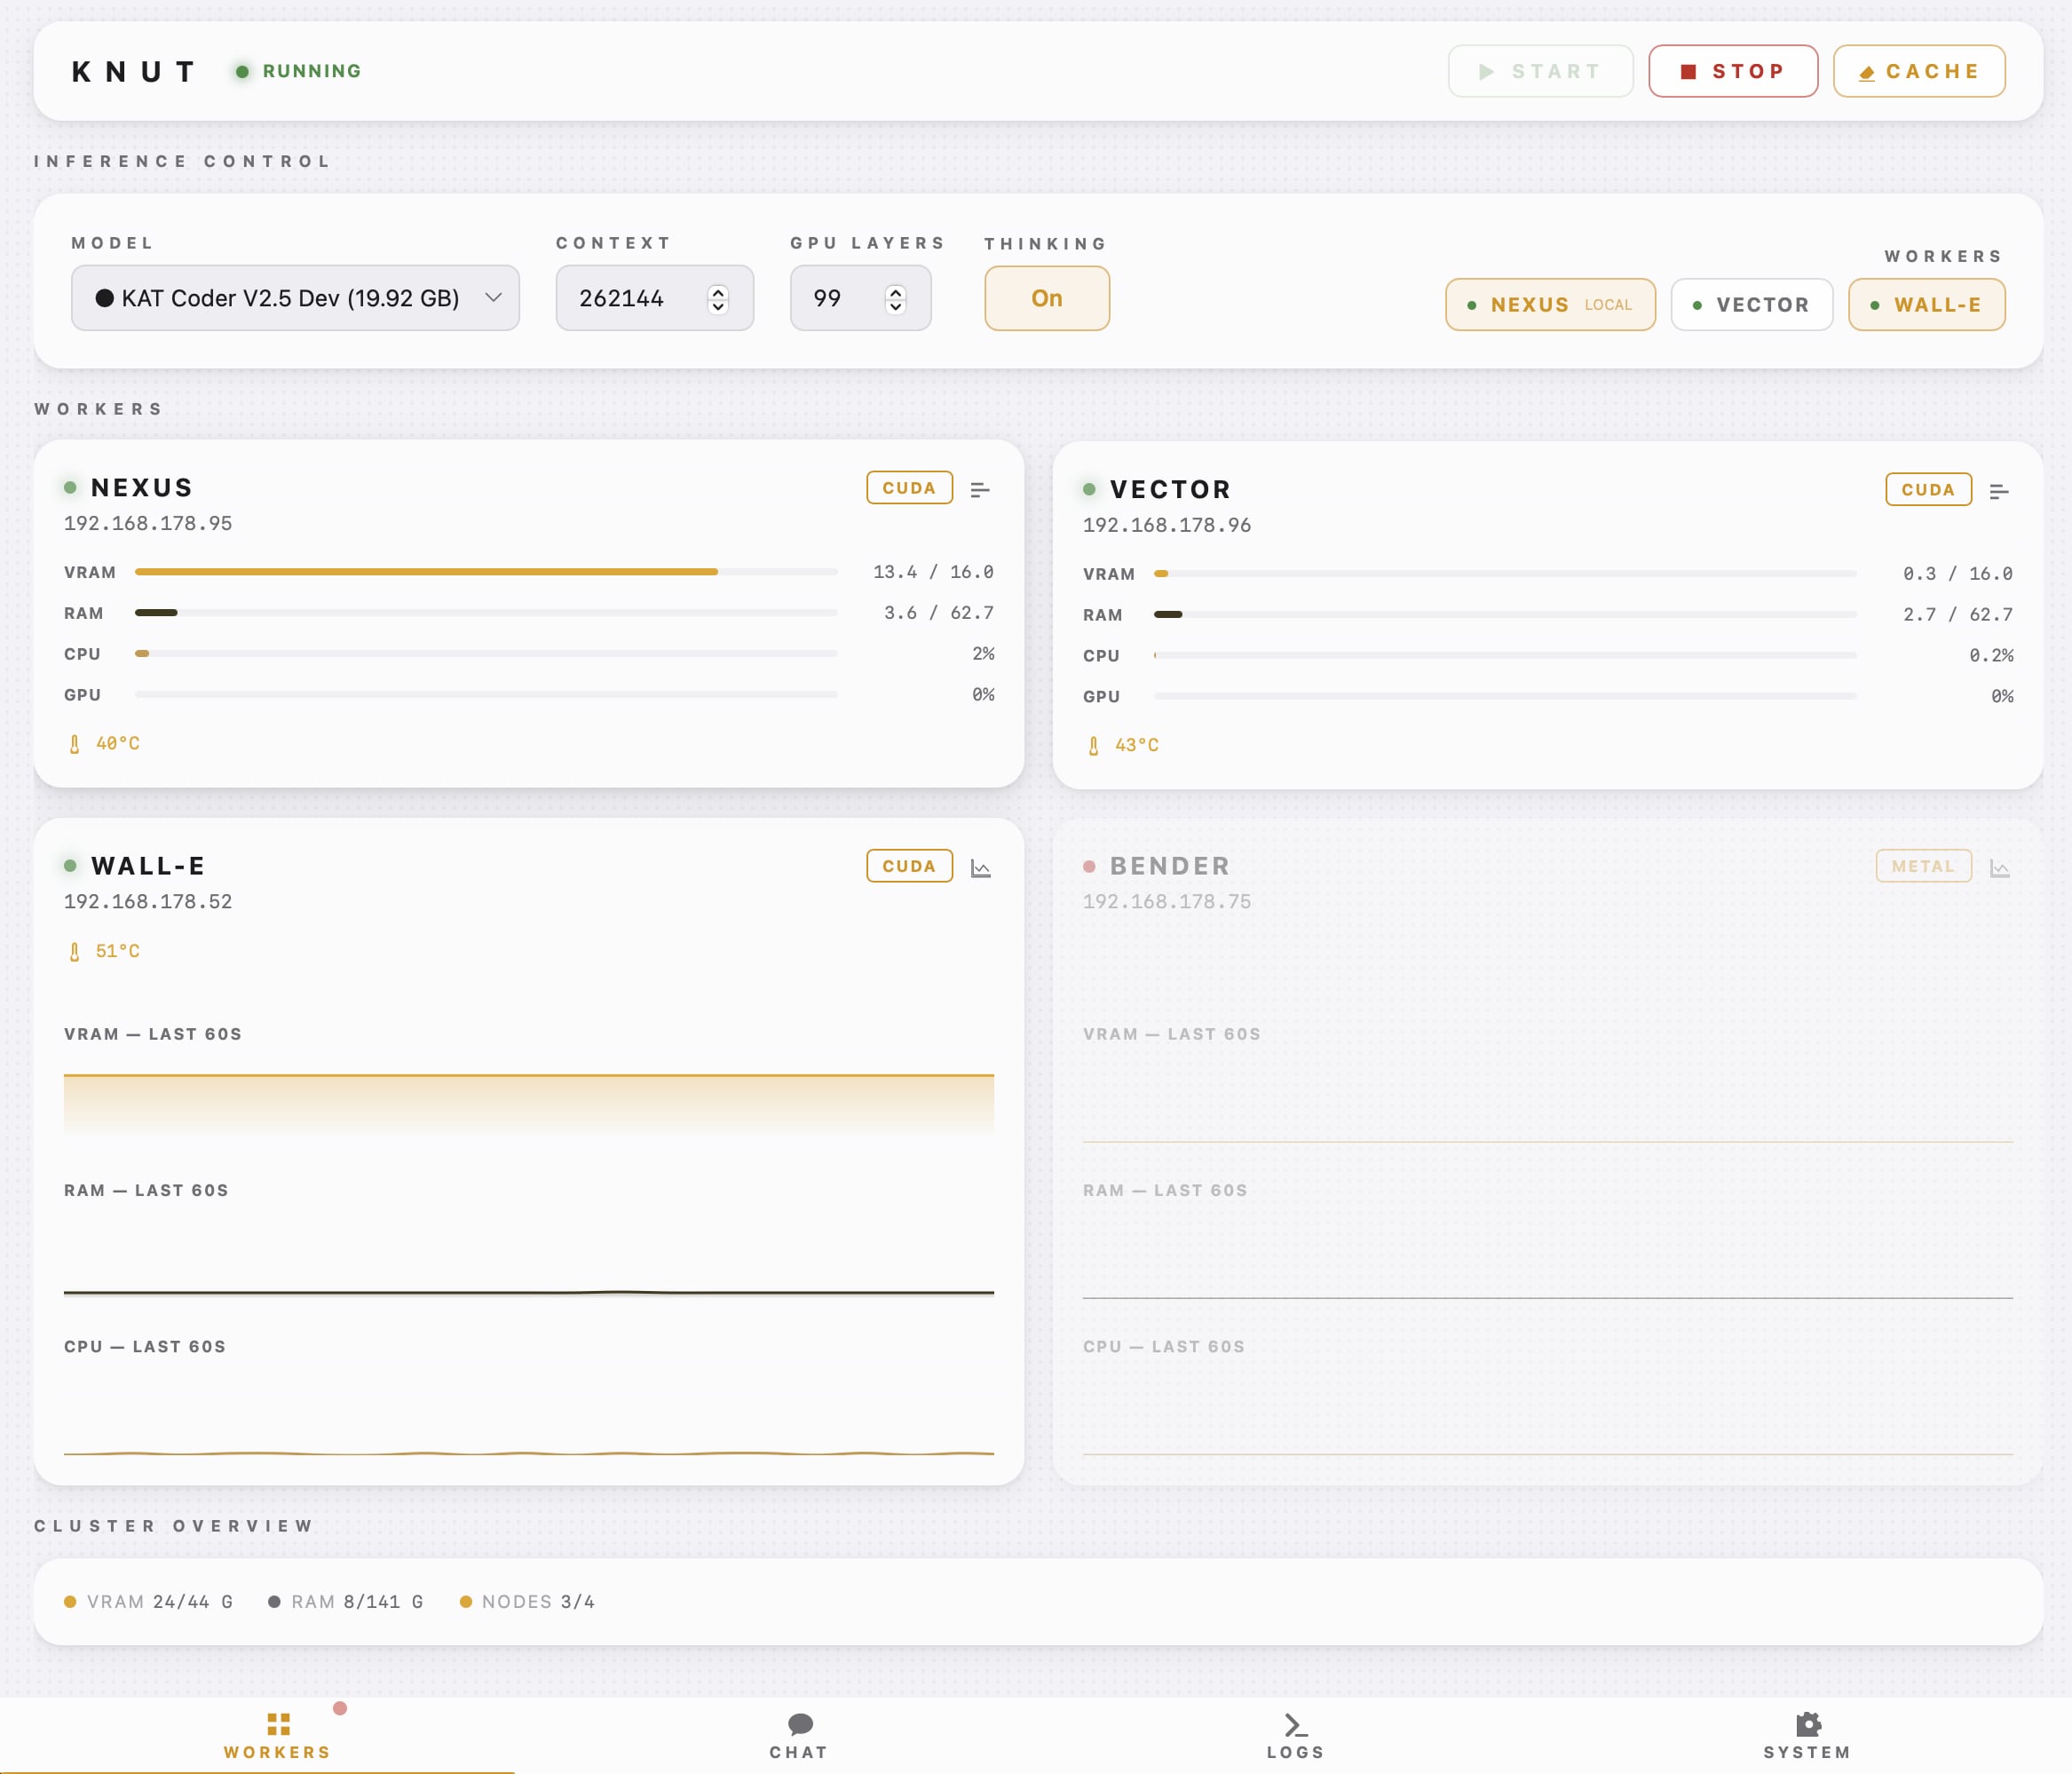Click WALL-E worker name heading
Image resolution: width=2072 pixels, height=1774 pixels.
(148, 866)
